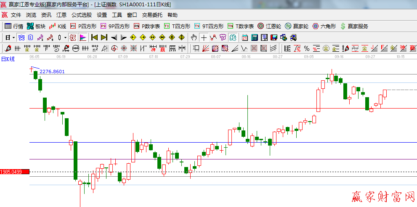This screenshot has width=417, height=207.
Task: Toggle the crosshair cursor button
Action: (x=204, y=37)
